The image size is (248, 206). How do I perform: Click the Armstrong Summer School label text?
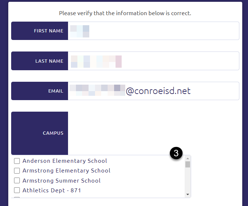coord(61,180)
